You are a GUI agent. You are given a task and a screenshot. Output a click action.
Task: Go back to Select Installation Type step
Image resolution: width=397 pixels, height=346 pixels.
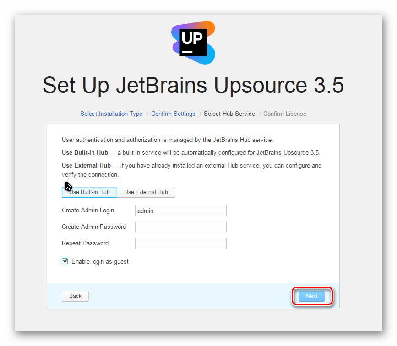pyautogui.click(x=111, y=114)
